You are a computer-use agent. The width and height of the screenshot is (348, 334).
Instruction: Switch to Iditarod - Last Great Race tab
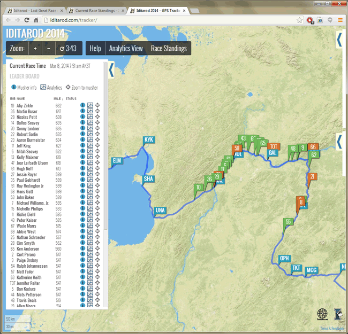pyautogui.click(x=35, y=11)
